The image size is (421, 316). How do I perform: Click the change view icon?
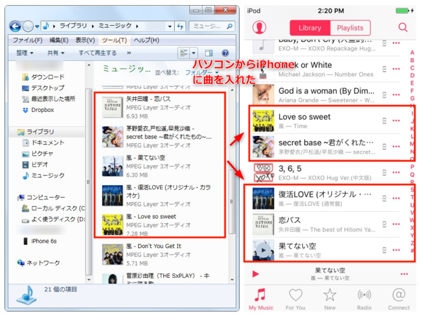(x=184, y=53)
